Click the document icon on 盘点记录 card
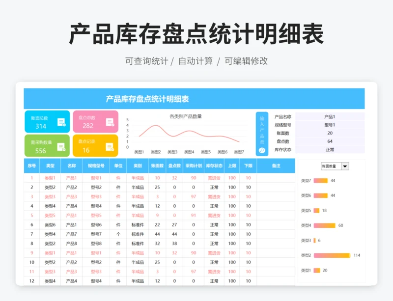This screenshot has height=301, width=393. point(109,147)
